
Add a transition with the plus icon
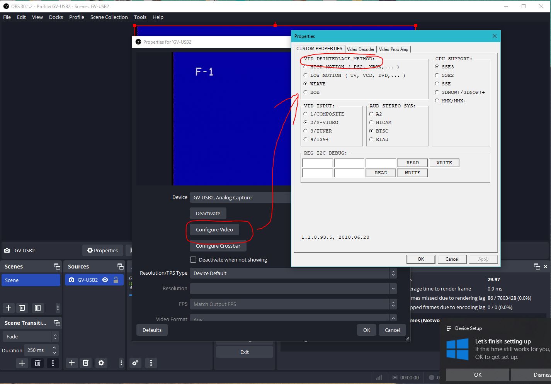[x=22, y=363]
